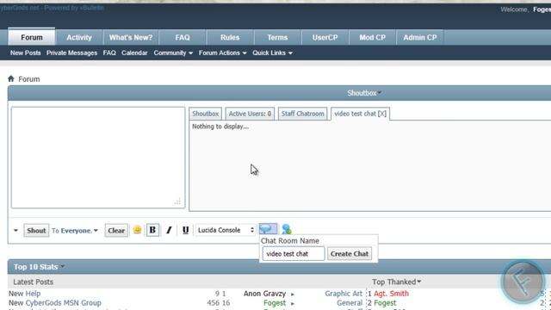Viewport: 551px width, 310px height.
Task: Toggle bold formatting in shoutbox
Action: 152,230
